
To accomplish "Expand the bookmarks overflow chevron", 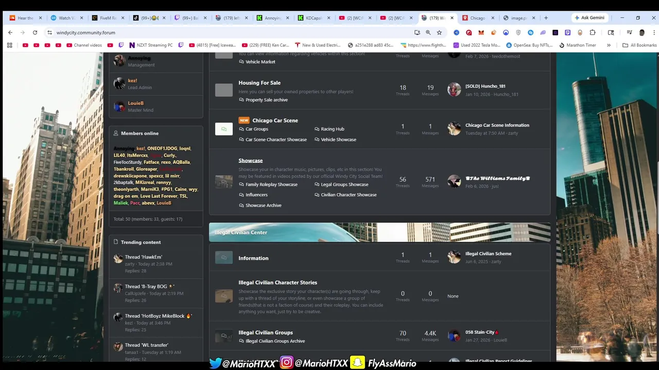I will [x=609, y=45].
